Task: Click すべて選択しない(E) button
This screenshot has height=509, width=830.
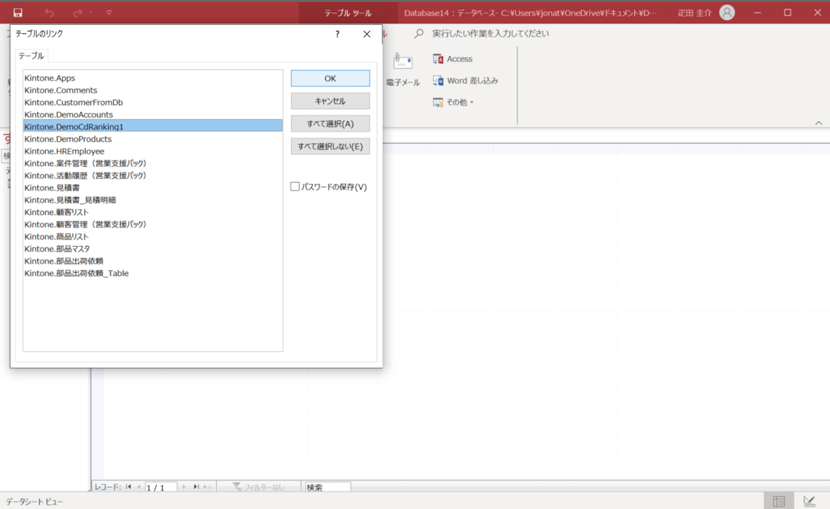Action: pos(331,147)
